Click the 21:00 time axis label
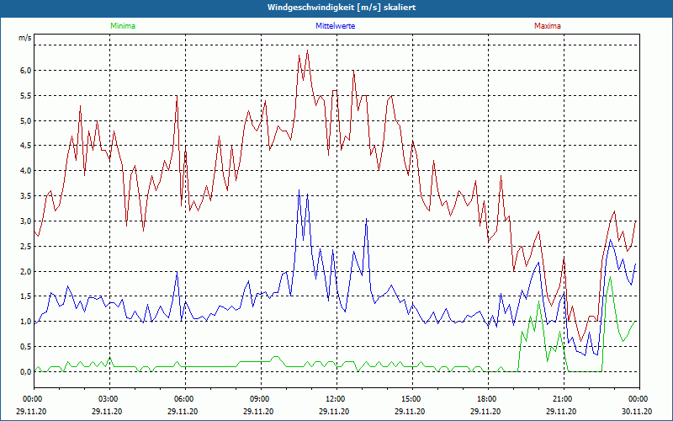The height and width of the screenshot is (421, 673). click(561, 399)
